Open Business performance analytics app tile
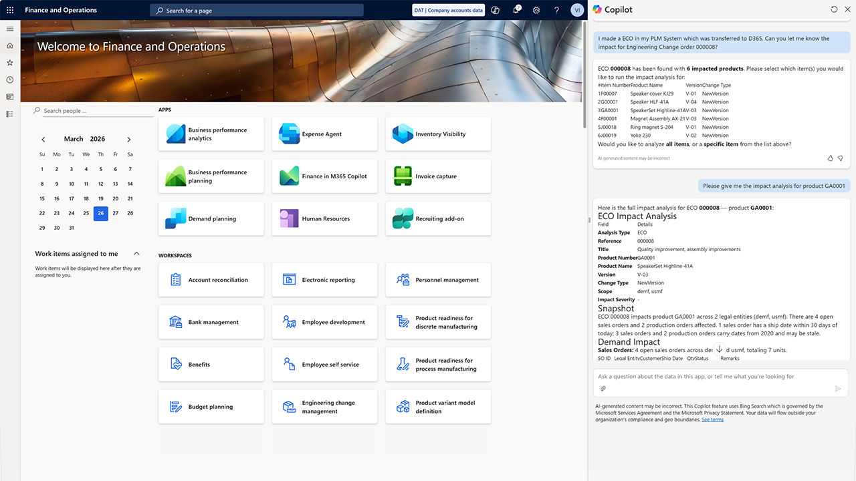 pyautogui.click(x=211, y=134)
